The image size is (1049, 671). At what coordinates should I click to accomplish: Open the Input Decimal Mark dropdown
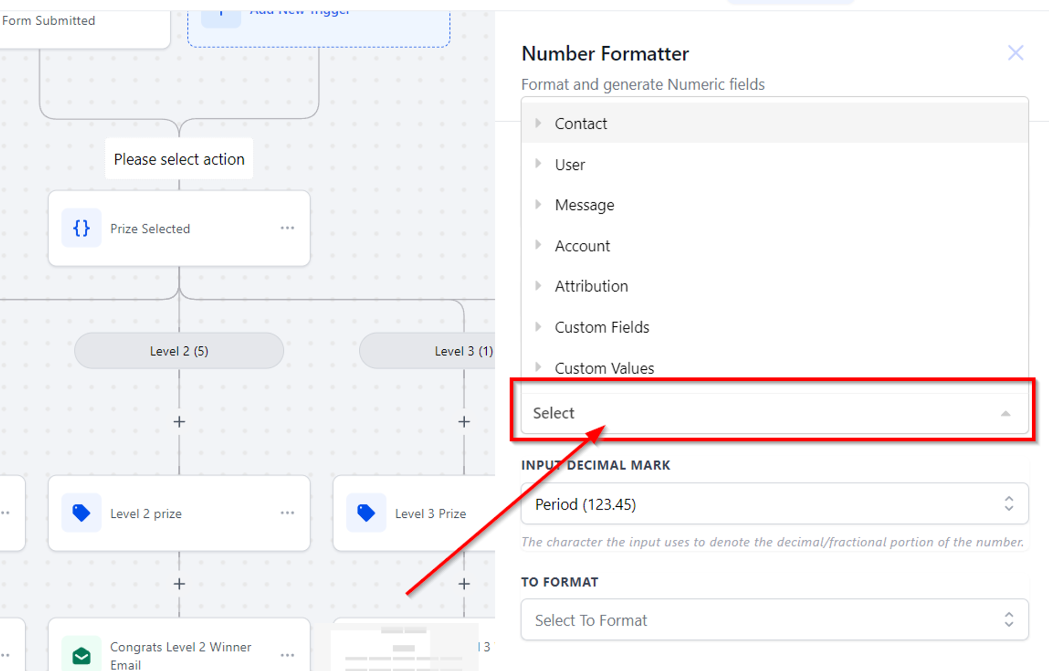coord(775,504)
